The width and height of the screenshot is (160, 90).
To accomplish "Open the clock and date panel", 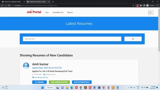I will coord(152,87).
